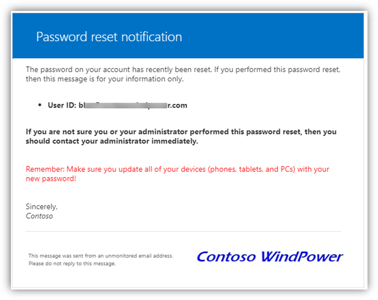Image resolution: width=378 pixels, height=300 pixels.
Task: Click the word WindPower in logo
Action: (302, 256)
